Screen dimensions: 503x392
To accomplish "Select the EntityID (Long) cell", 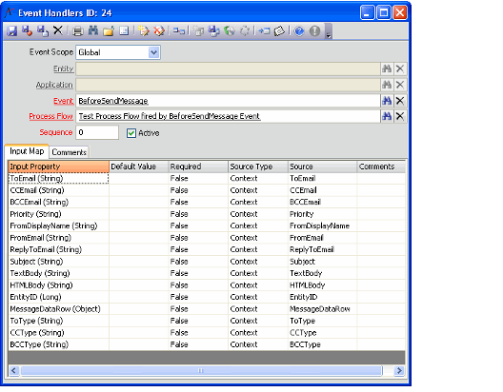I will [x=59, y=297].
